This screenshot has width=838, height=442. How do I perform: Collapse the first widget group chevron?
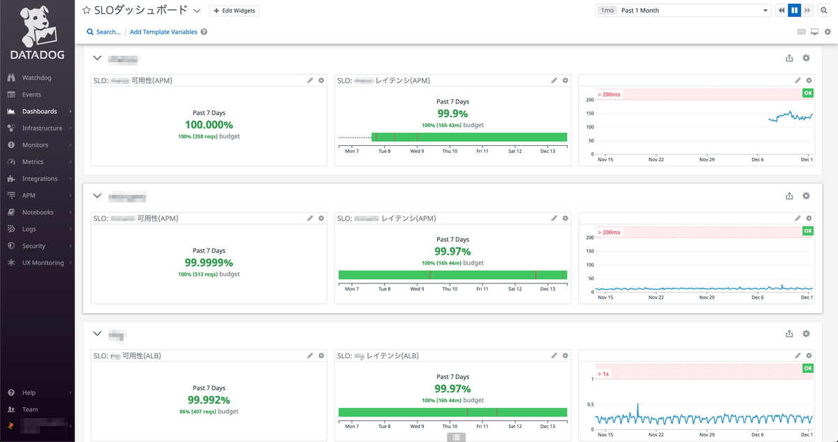[x=97, y=59]
